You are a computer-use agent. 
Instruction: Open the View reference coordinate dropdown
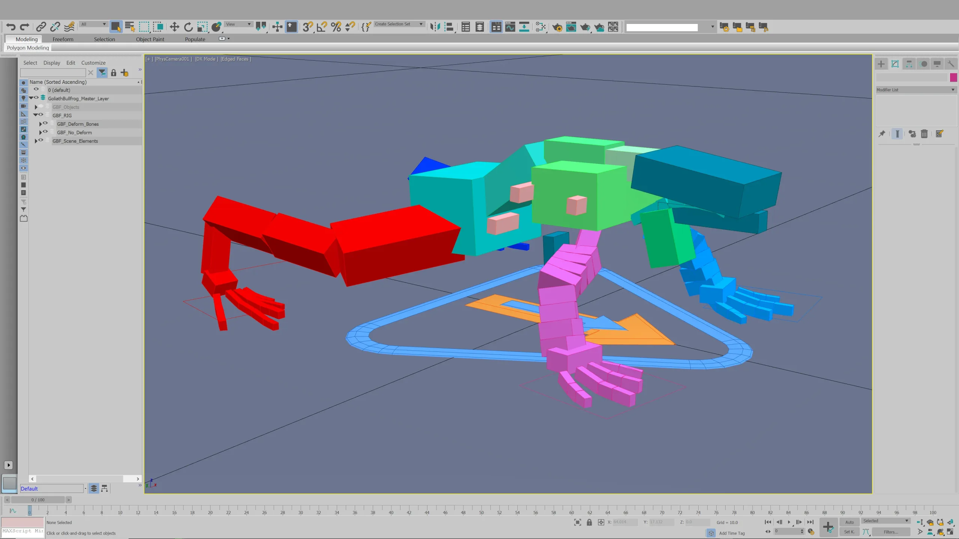238,24
